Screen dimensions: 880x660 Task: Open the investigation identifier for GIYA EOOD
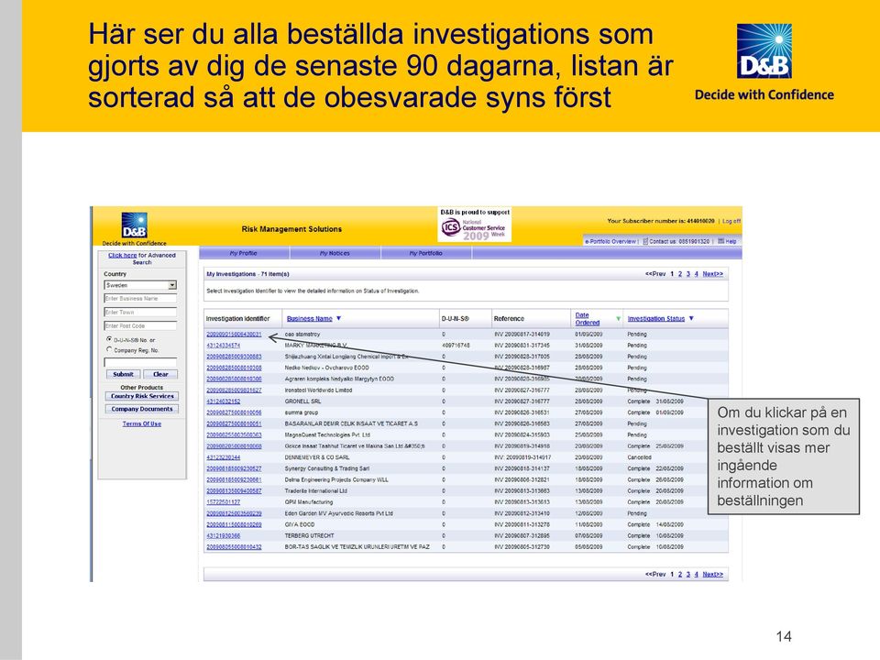pyautogui.click(x=234, y=524)
